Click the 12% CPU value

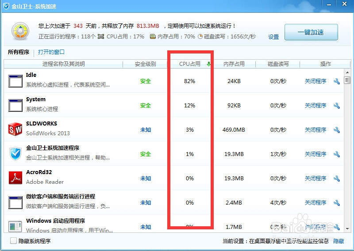(x=190, y=106)
